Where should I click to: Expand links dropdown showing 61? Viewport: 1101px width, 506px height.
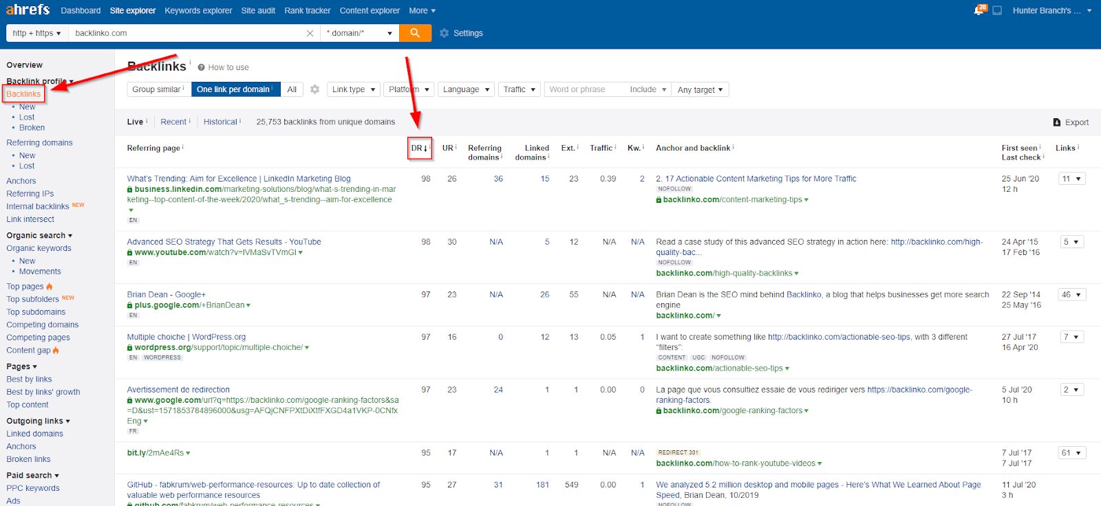point(1071,453)
